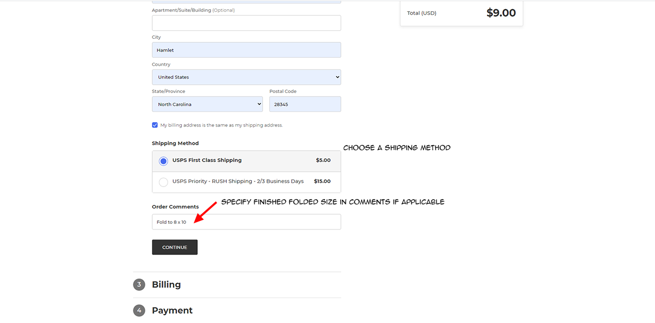
Task: Click the $9.00 order total amount
Action: [x=501, y=13]
